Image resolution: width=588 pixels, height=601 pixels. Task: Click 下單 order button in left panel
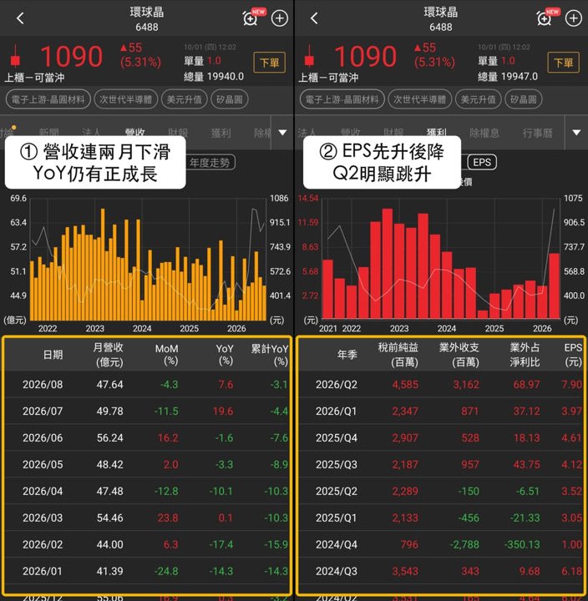point(270,63)
